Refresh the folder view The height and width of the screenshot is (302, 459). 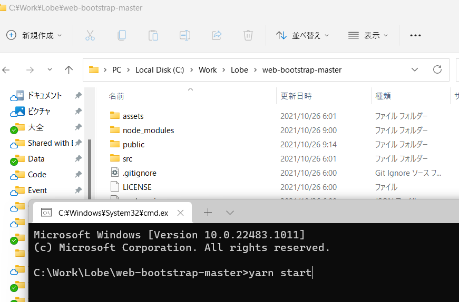(x=437, y=69)
